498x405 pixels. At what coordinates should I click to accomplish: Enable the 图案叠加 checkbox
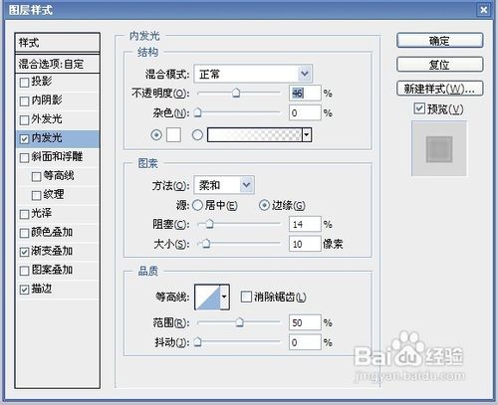click(x=24, y=271)
